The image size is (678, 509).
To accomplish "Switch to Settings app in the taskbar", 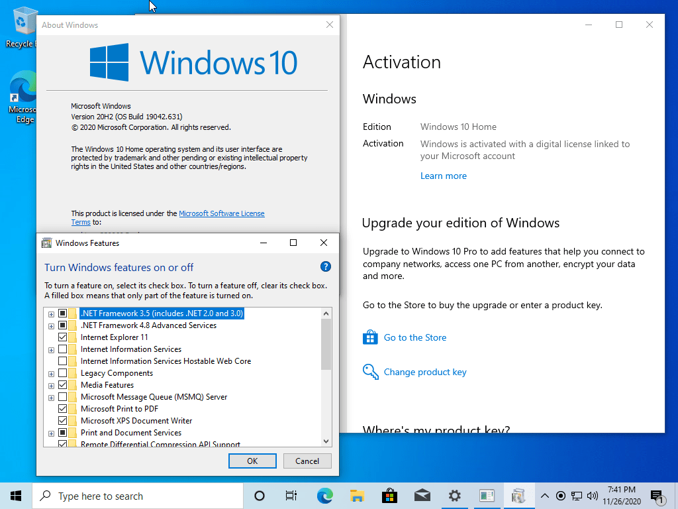I will (x=454, y=496).
